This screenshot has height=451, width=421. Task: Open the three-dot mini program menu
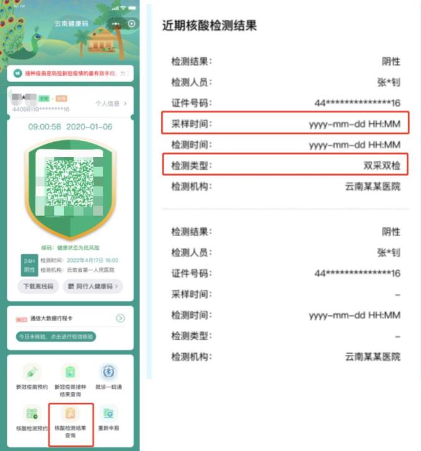(116, 24)
